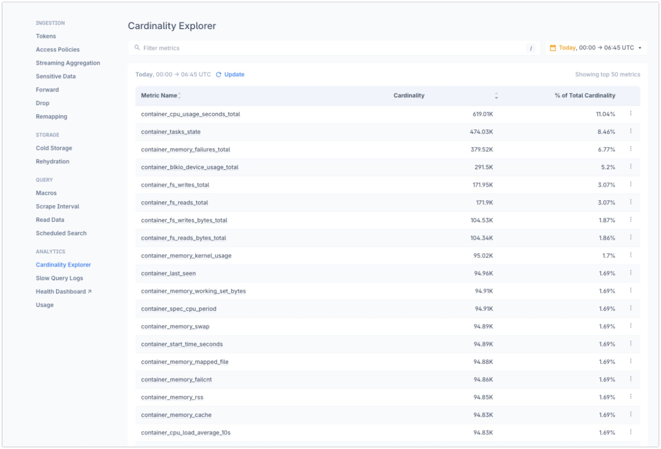This screenshot has height=449, width=661.
Task: Open actions menu for container_memory_rss row
Action: coord(631,397)
